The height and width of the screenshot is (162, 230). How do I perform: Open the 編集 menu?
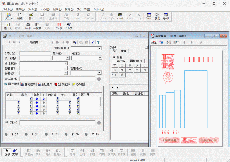point(20,9)
